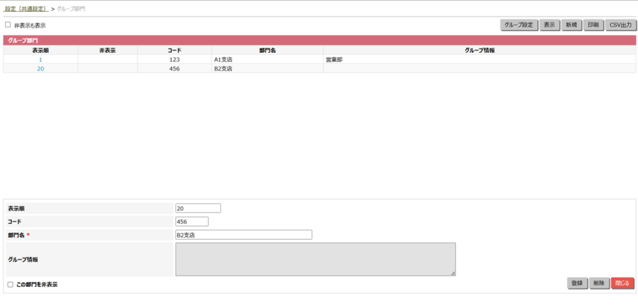The image size is (638, 308).
Task: Enable the 非表示も表示 checkbox
Action: click(x=8, y=26)
